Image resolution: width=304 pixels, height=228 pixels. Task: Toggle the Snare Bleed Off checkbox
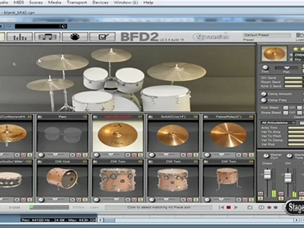click(x=286, y=113)
